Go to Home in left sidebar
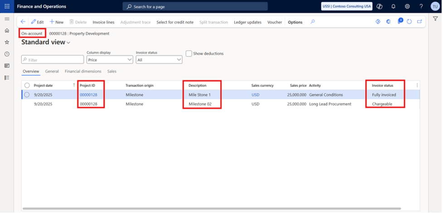443x213 pixels. pos(7,30)
